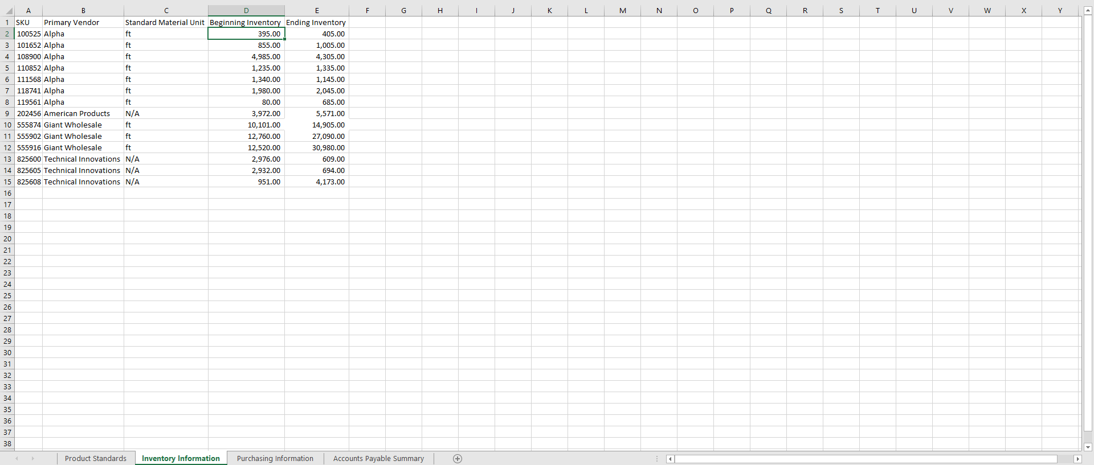
Task: Select row 9 header
Action: tap(7, 113)
